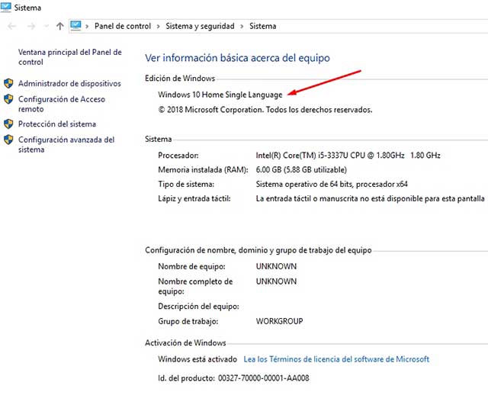The image size is (488, 405).
Task: Click the Windows 10 Home Single Language text
Action: 220,95
